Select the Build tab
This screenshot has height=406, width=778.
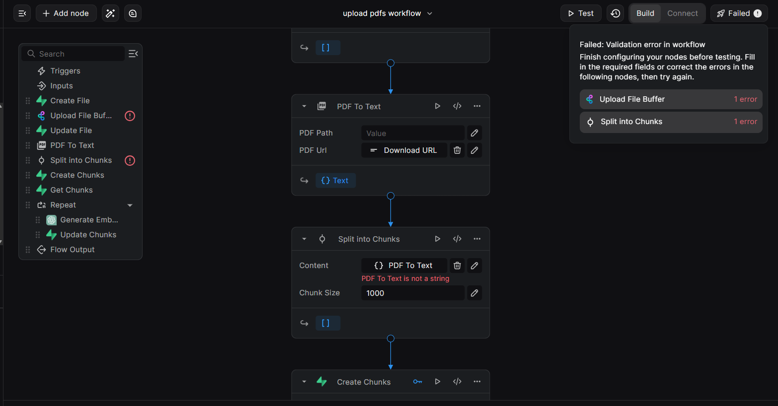(x=645, y=13)
